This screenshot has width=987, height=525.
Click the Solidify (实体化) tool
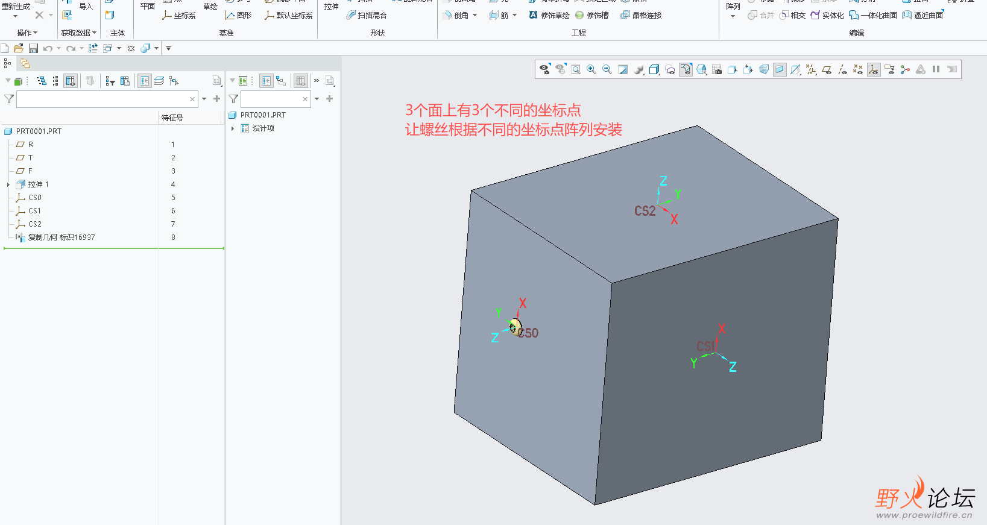[827, 15]
